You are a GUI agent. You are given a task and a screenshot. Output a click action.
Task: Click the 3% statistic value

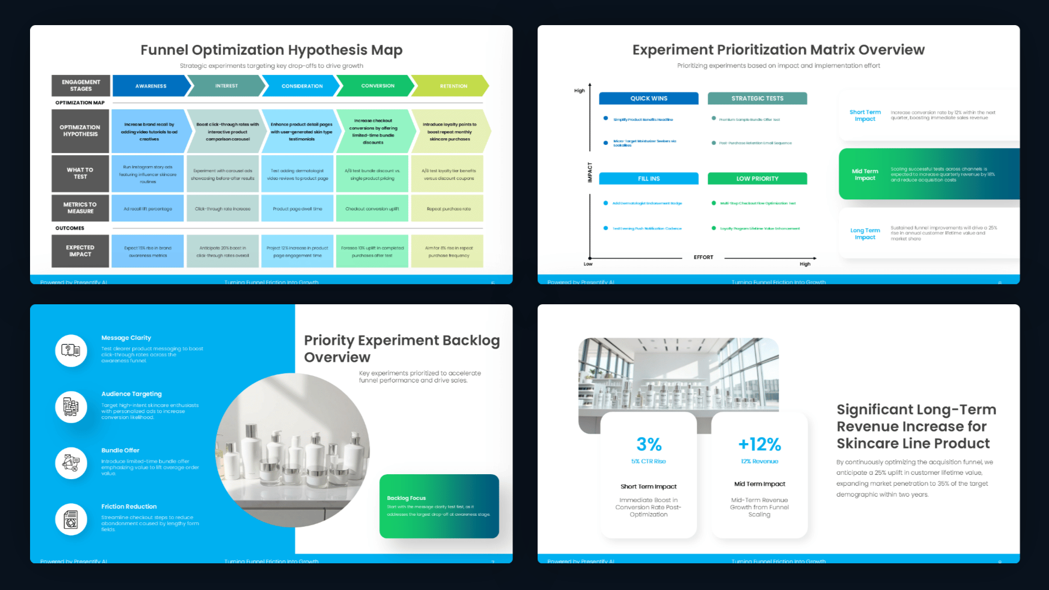click(x=649, y=444)
